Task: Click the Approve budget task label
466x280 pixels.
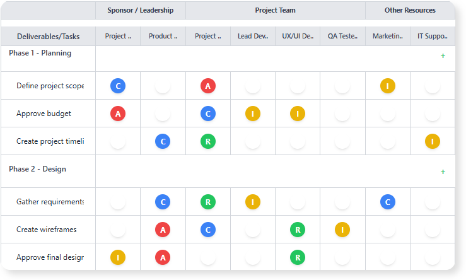Action: tap(44, 114)
